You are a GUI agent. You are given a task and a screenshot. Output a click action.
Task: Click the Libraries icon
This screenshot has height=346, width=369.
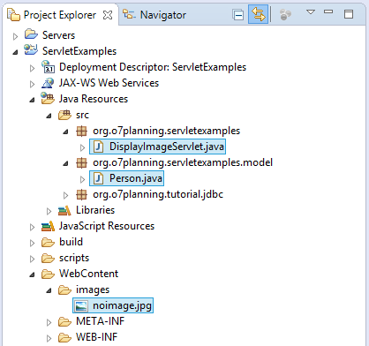pyautogui.click(x=64, y=210)
